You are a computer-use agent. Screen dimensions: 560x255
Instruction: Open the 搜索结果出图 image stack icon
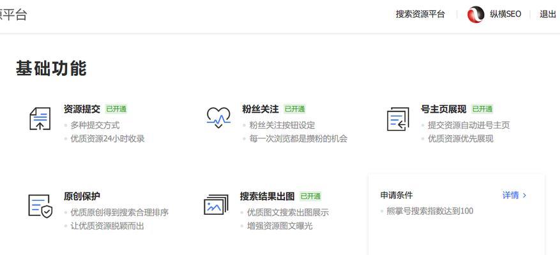[216, 205]
